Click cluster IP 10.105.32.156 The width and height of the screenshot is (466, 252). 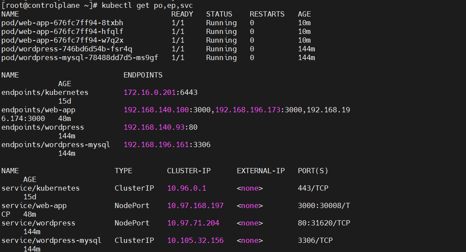(x=195, y=241)
